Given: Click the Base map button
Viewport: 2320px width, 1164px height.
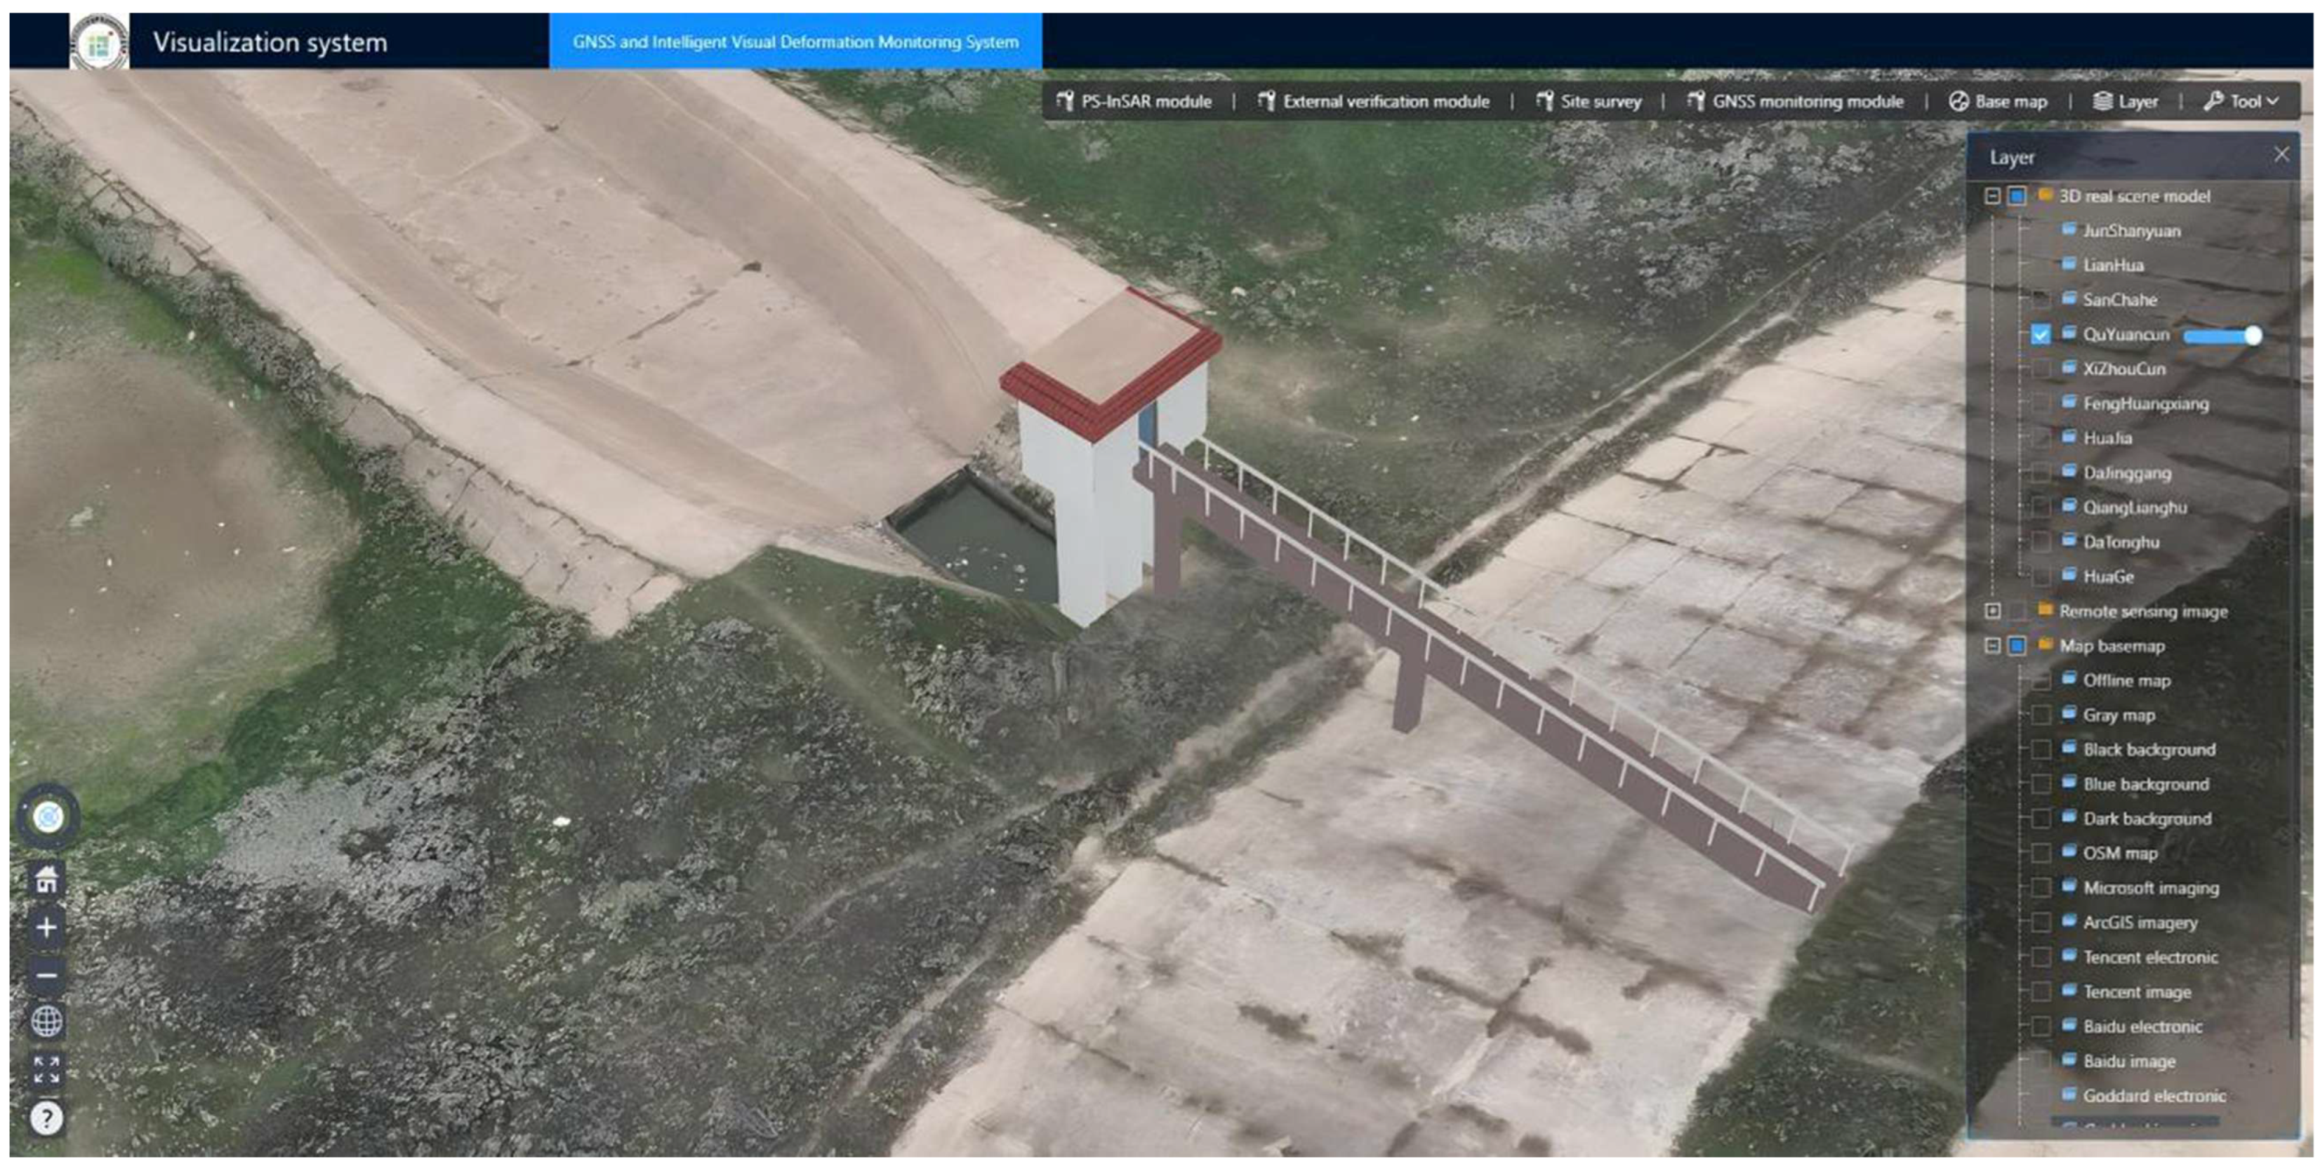Looking at the screenshot, I should tap(1998, 101).
